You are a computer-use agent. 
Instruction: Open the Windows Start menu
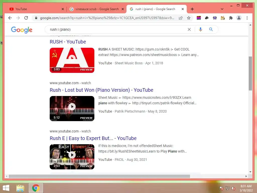pos(6,188)
